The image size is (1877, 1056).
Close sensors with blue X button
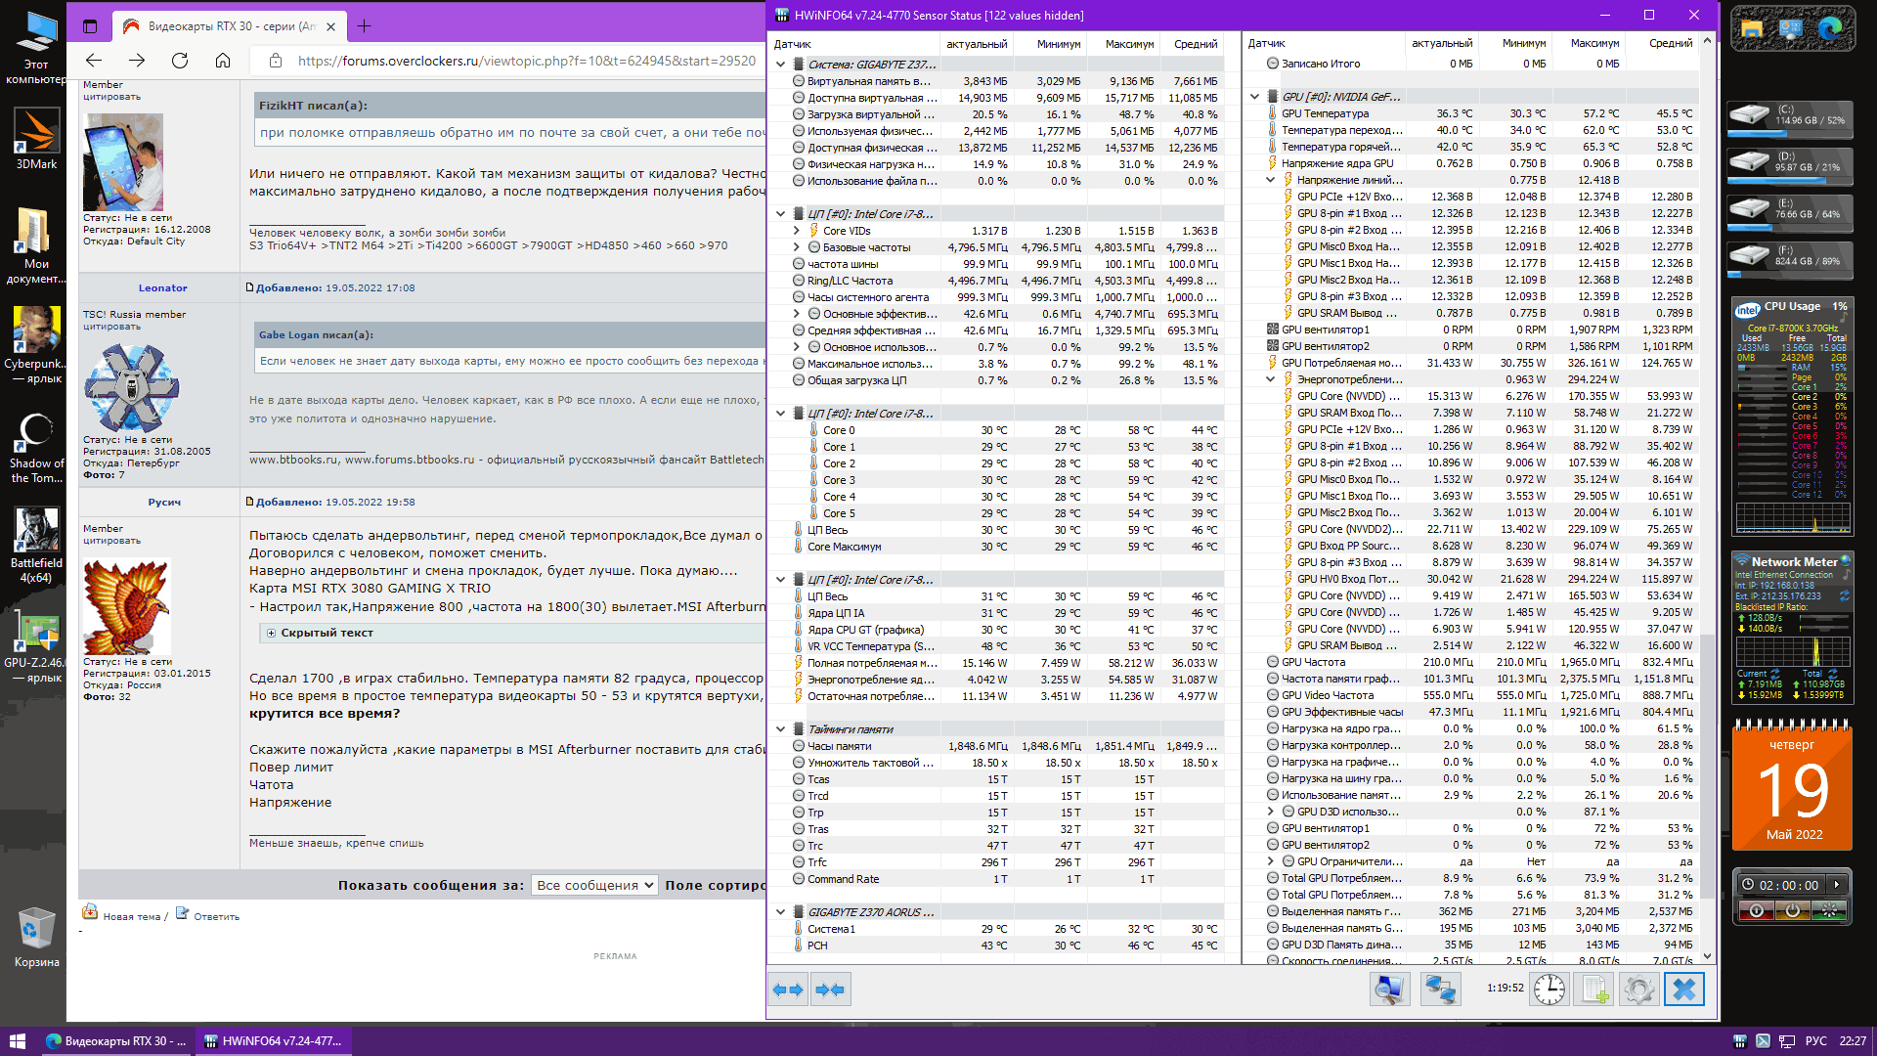(1684, 990)
